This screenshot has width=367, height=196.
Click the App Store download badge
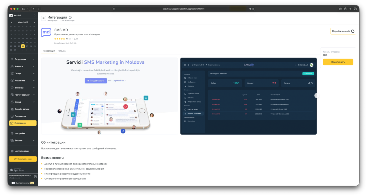pyautogui.click(x=17, y=170)
